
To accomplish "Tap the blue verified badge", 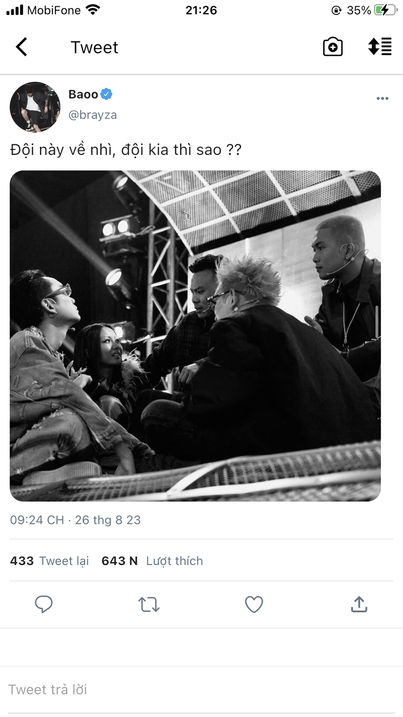I will tap(106, 94).
